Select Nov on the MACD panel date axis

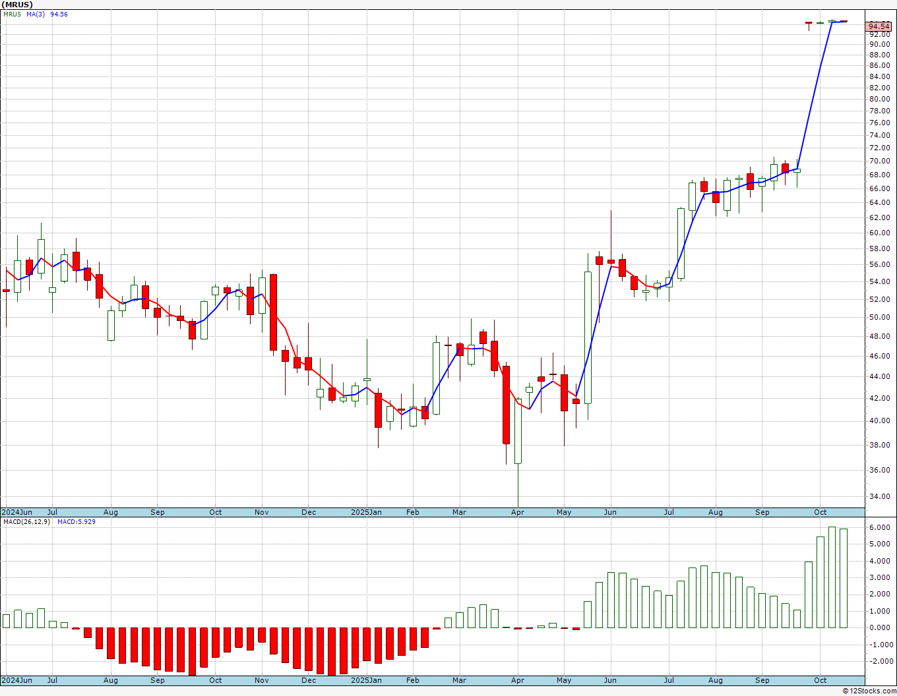pos(262,680)
